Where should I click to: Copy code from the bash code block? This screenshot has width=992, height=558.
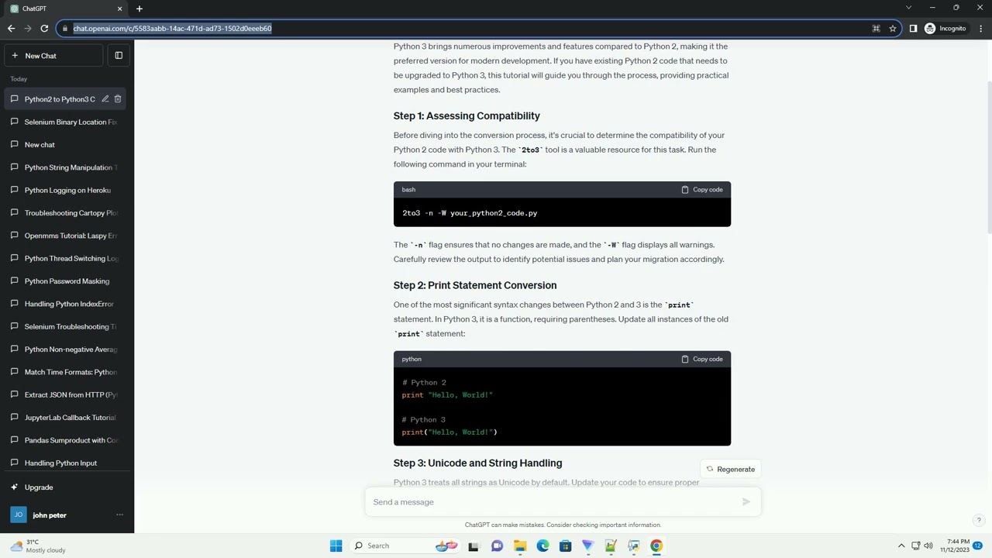pos(702,189)
